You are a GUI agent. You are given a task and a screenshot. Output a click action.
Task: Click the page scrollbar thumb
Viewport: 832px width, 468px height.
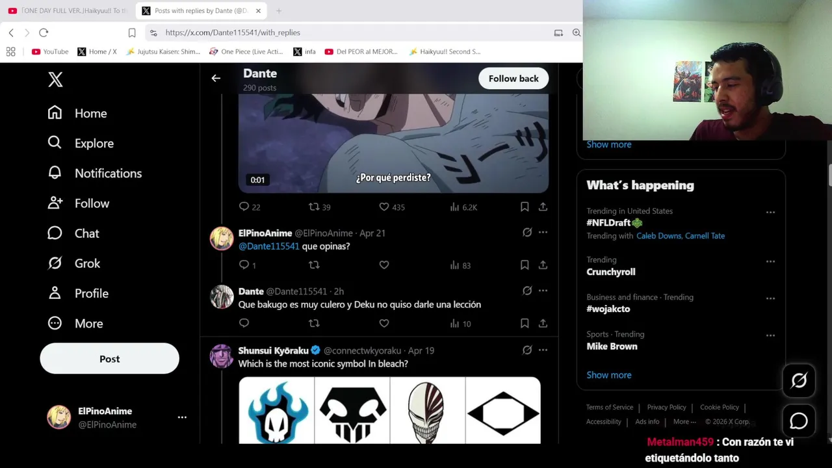829,175
